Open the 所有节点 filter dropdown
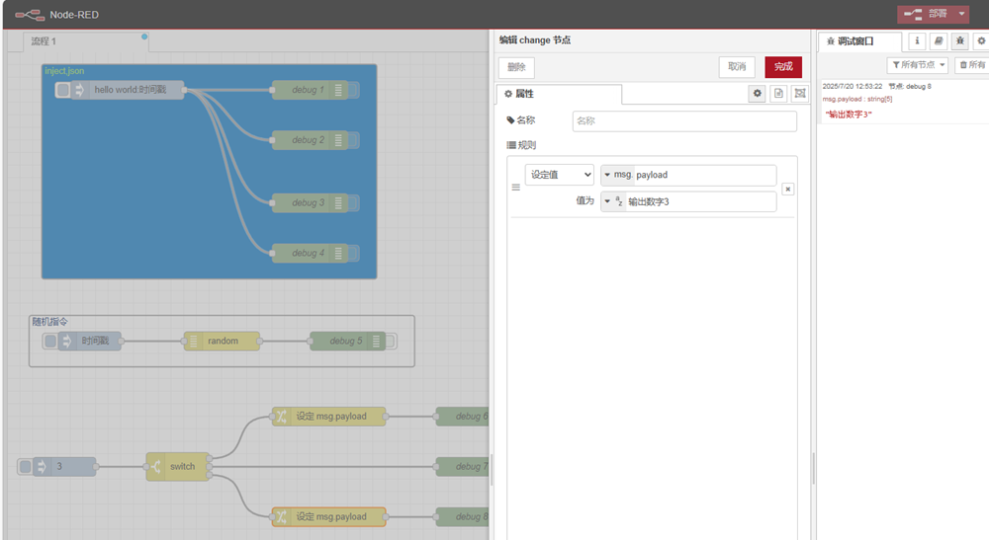Viewport: 989px width, 540px height. tap(918, 65)
